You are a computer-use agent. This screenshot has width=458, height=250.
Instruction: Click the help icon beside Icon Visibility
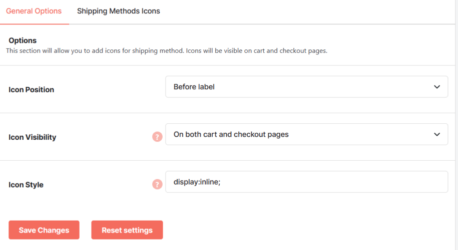tap(157, 137)
